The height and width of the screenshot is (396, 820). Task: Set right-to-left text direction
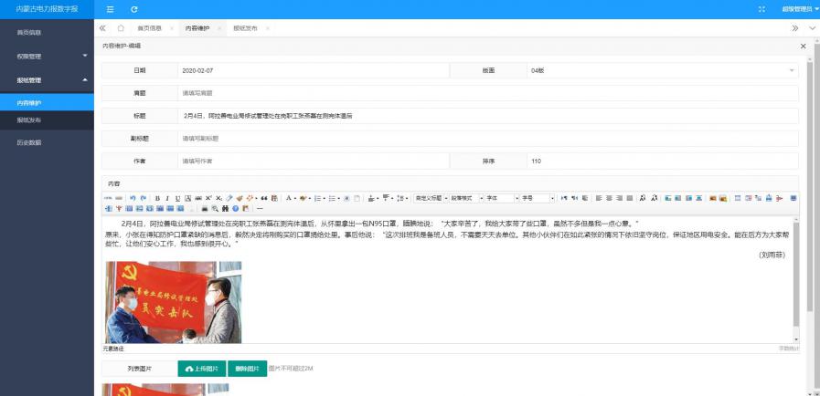pyautogui.click(x=575, y=198)
